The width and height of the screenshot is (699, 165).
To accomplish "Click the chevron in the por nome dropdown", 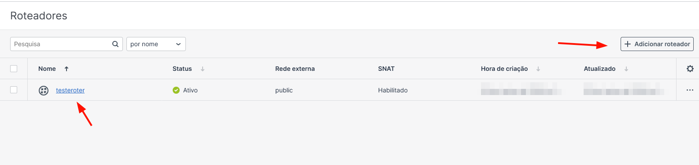I will pos(178,44).
